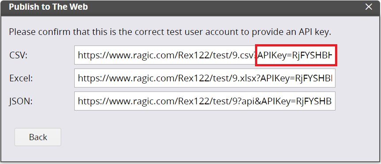Viewport: 381px width, 164px height.
Task: Click the confirmation message about API key
Action: (x=170, y=32)
